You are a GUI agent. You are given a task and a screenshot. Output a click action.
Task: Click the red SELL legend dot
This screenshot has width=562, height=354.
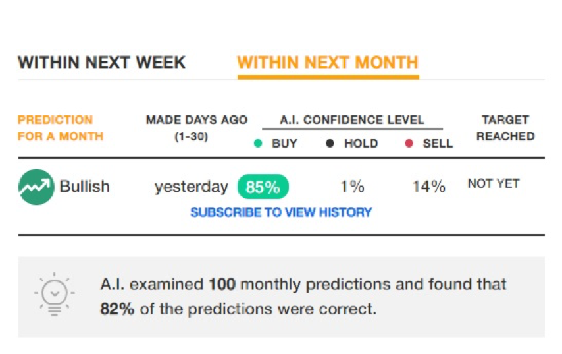click(409, 144)
